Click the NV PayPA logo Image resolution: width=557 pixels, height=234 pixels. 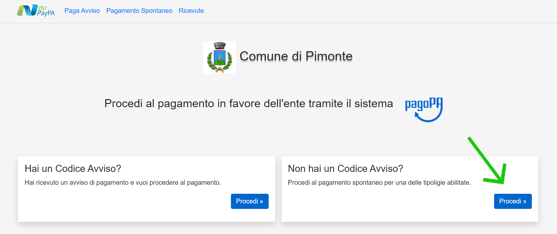(36, 11)
